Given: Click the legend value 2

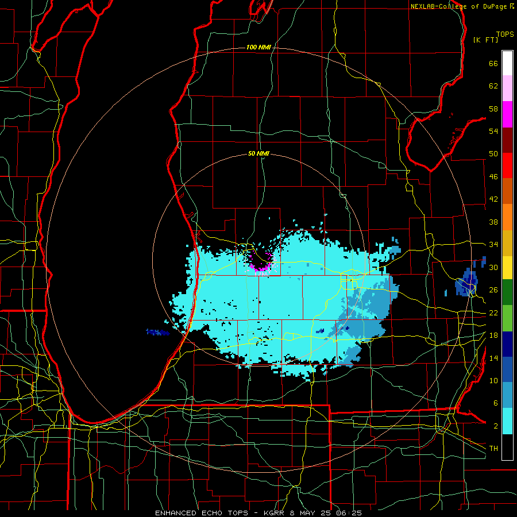Looking at the screenshot, I should pos(495,426).
